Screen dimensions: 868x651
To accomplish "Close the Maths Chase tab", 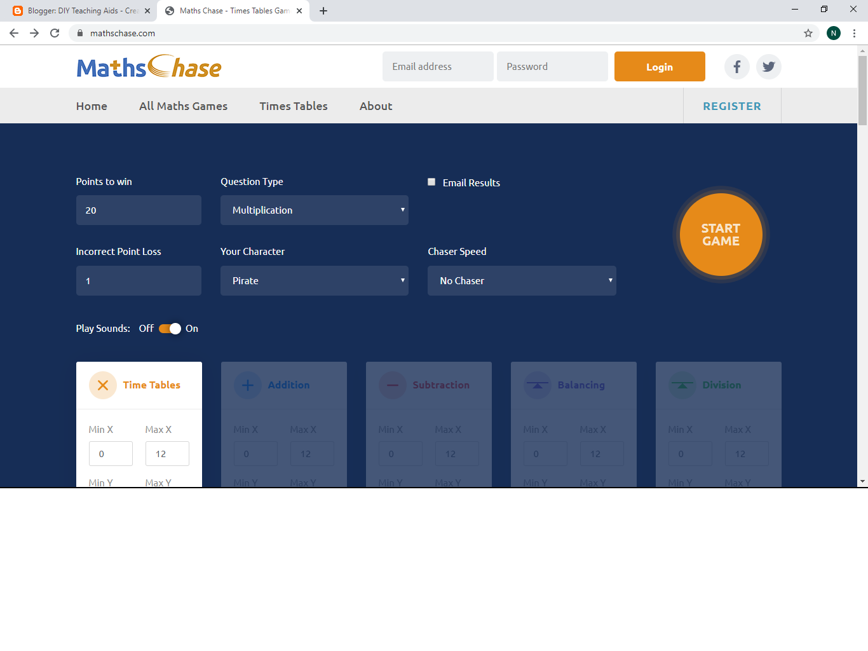I will 299,11.
